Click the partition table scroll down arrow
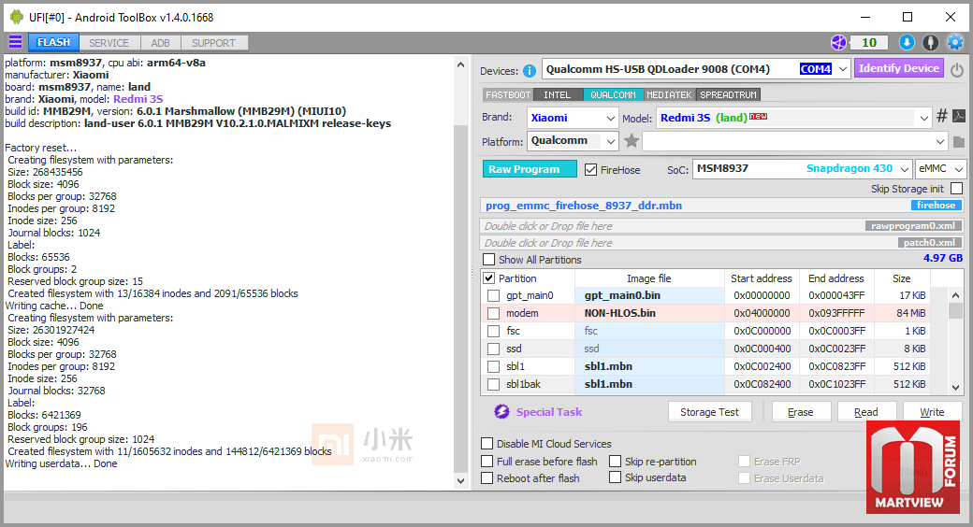The image size is (973, 527). [x=955, y=387]
